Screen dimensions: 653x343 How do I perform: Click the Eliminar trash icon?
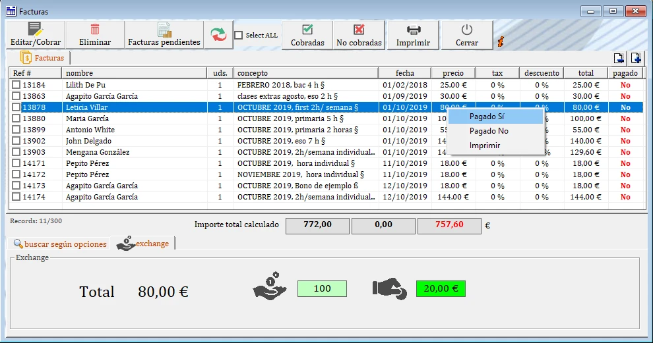point(95,30)
